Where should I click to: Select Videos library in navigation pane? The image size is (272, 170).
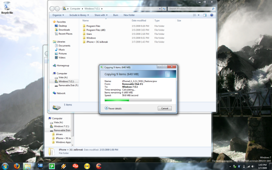pos(60,58)
